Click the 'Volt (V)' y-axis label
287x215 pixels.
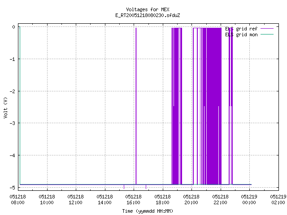tap(5, 107)
